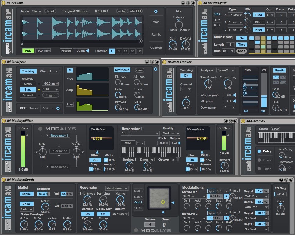Click the Rnd! button in Matrix Seq
295x235 pixels.
pyautogui.click(x=241, y=51)
